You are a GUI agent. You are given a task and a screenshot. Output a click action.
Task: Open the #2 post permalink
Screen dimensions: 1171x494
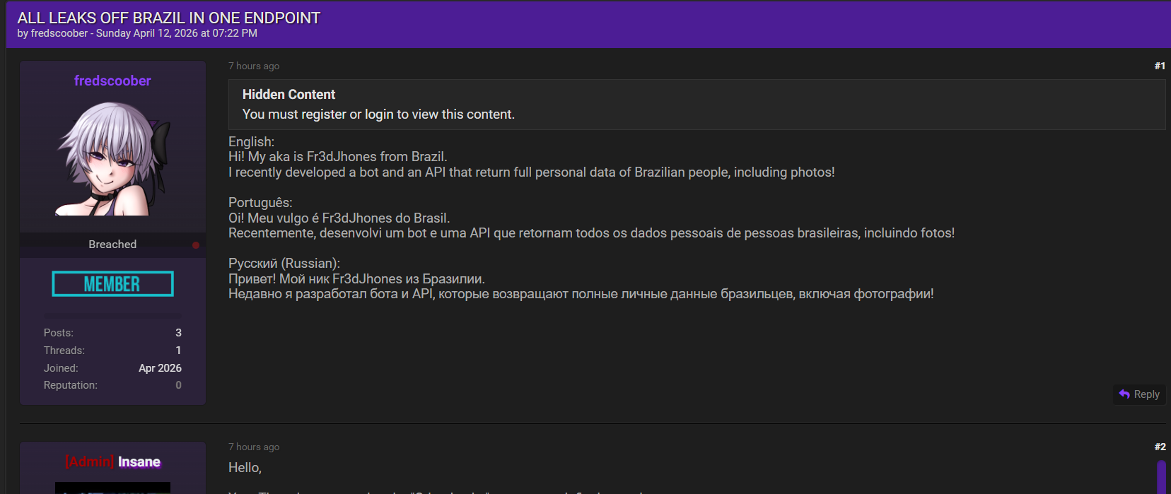click(x=1160, y=447)
